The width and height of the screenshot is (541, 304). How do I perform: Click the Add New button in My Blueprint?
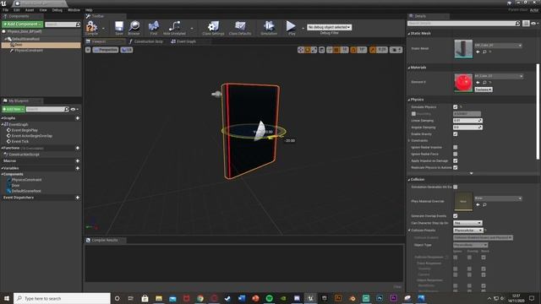(x=14, y=109)
